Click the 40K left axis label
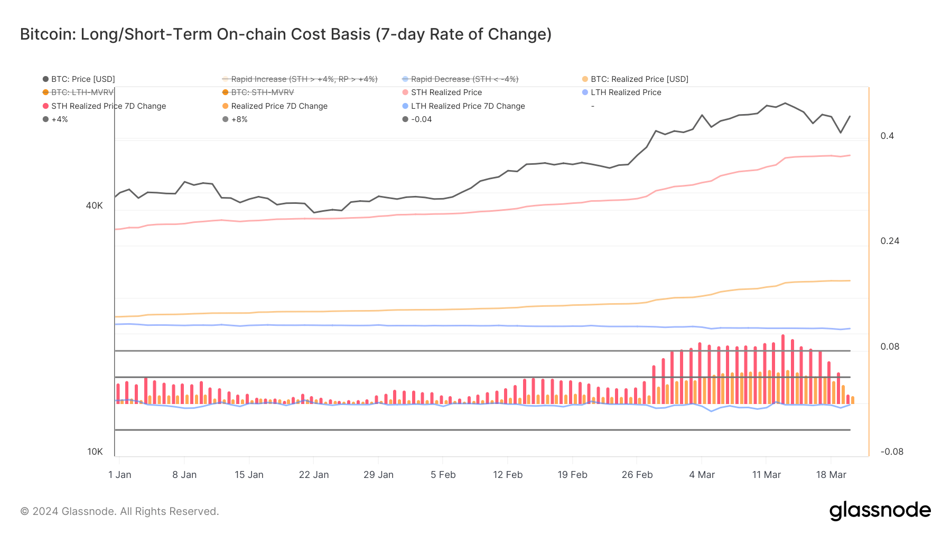The image size is (951, 535). point(94,205)
